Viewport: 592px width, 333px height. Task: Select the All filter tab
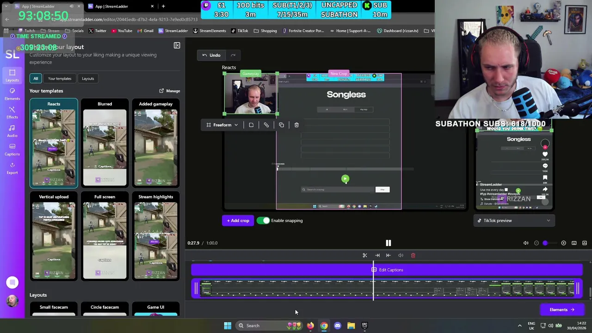[x=36, y=79]
